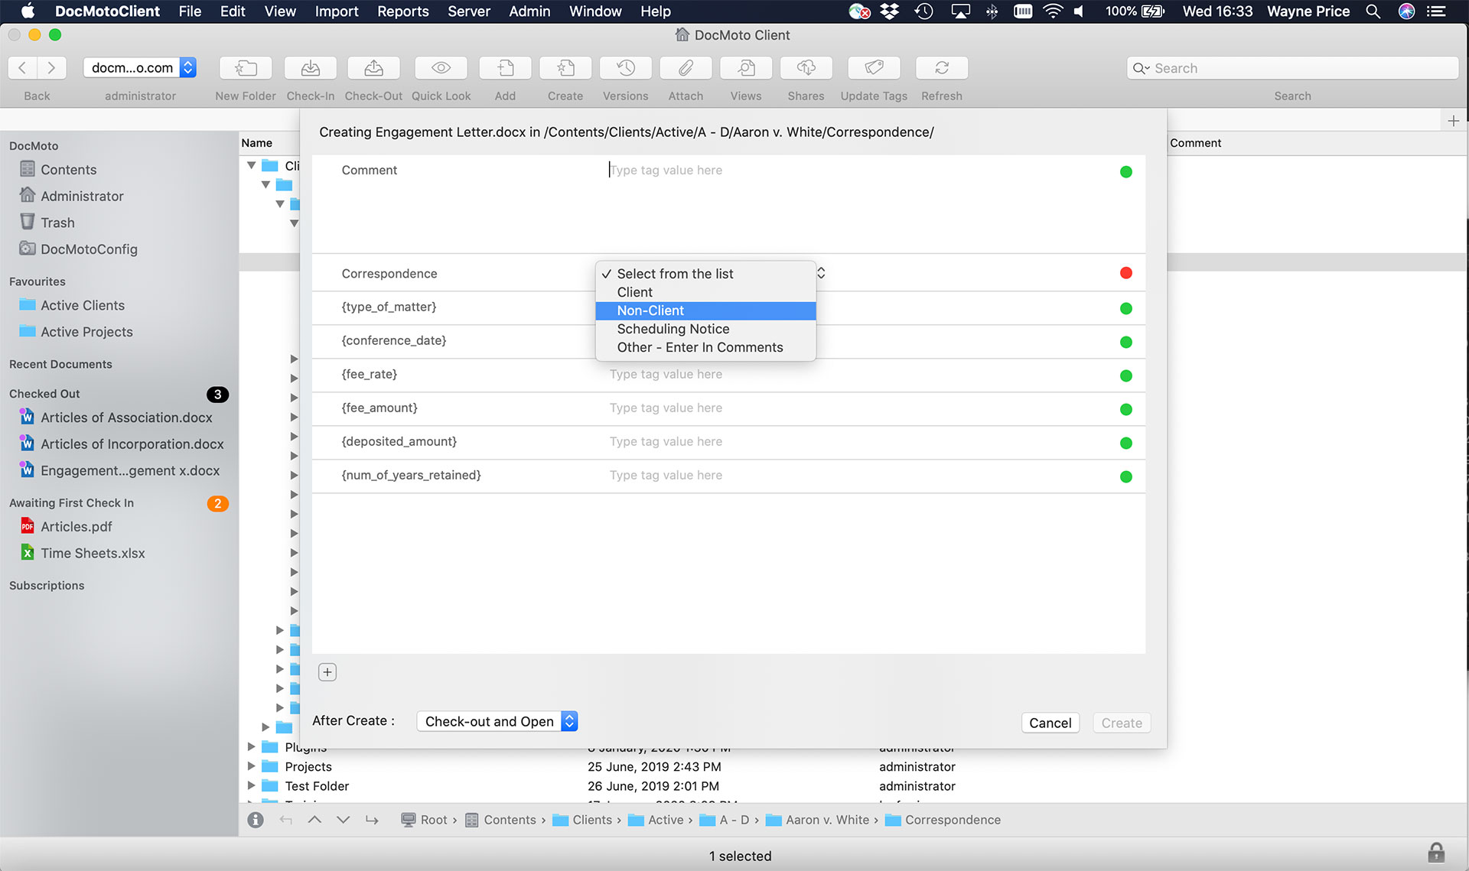
Task: Go forward with the right arrow button
Action: [51, 68]
